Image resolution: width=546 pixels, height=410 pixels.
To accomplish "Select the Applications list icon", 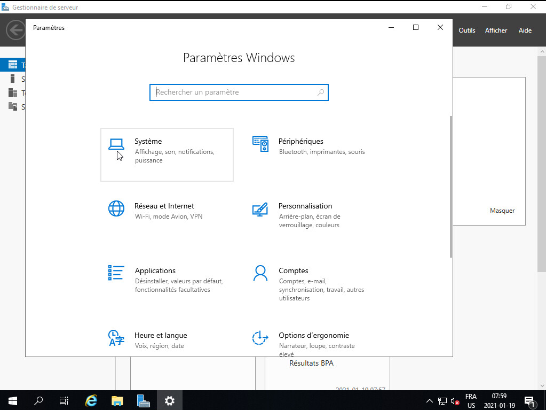I will coord(116,273).
